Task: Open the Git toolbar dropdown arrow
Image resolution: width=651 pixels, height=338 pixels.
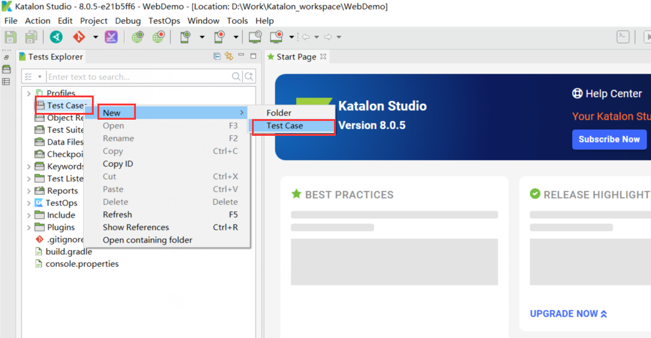Action: coord(96,37)
